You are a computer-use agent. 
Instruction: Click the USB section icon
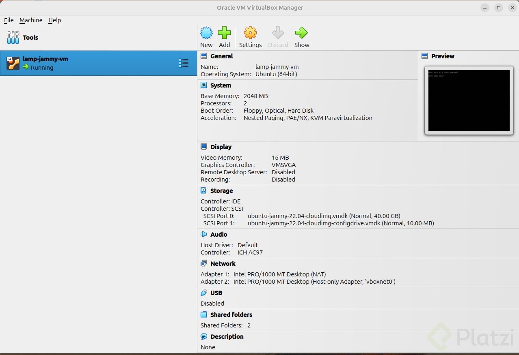[x=204, y=293]
